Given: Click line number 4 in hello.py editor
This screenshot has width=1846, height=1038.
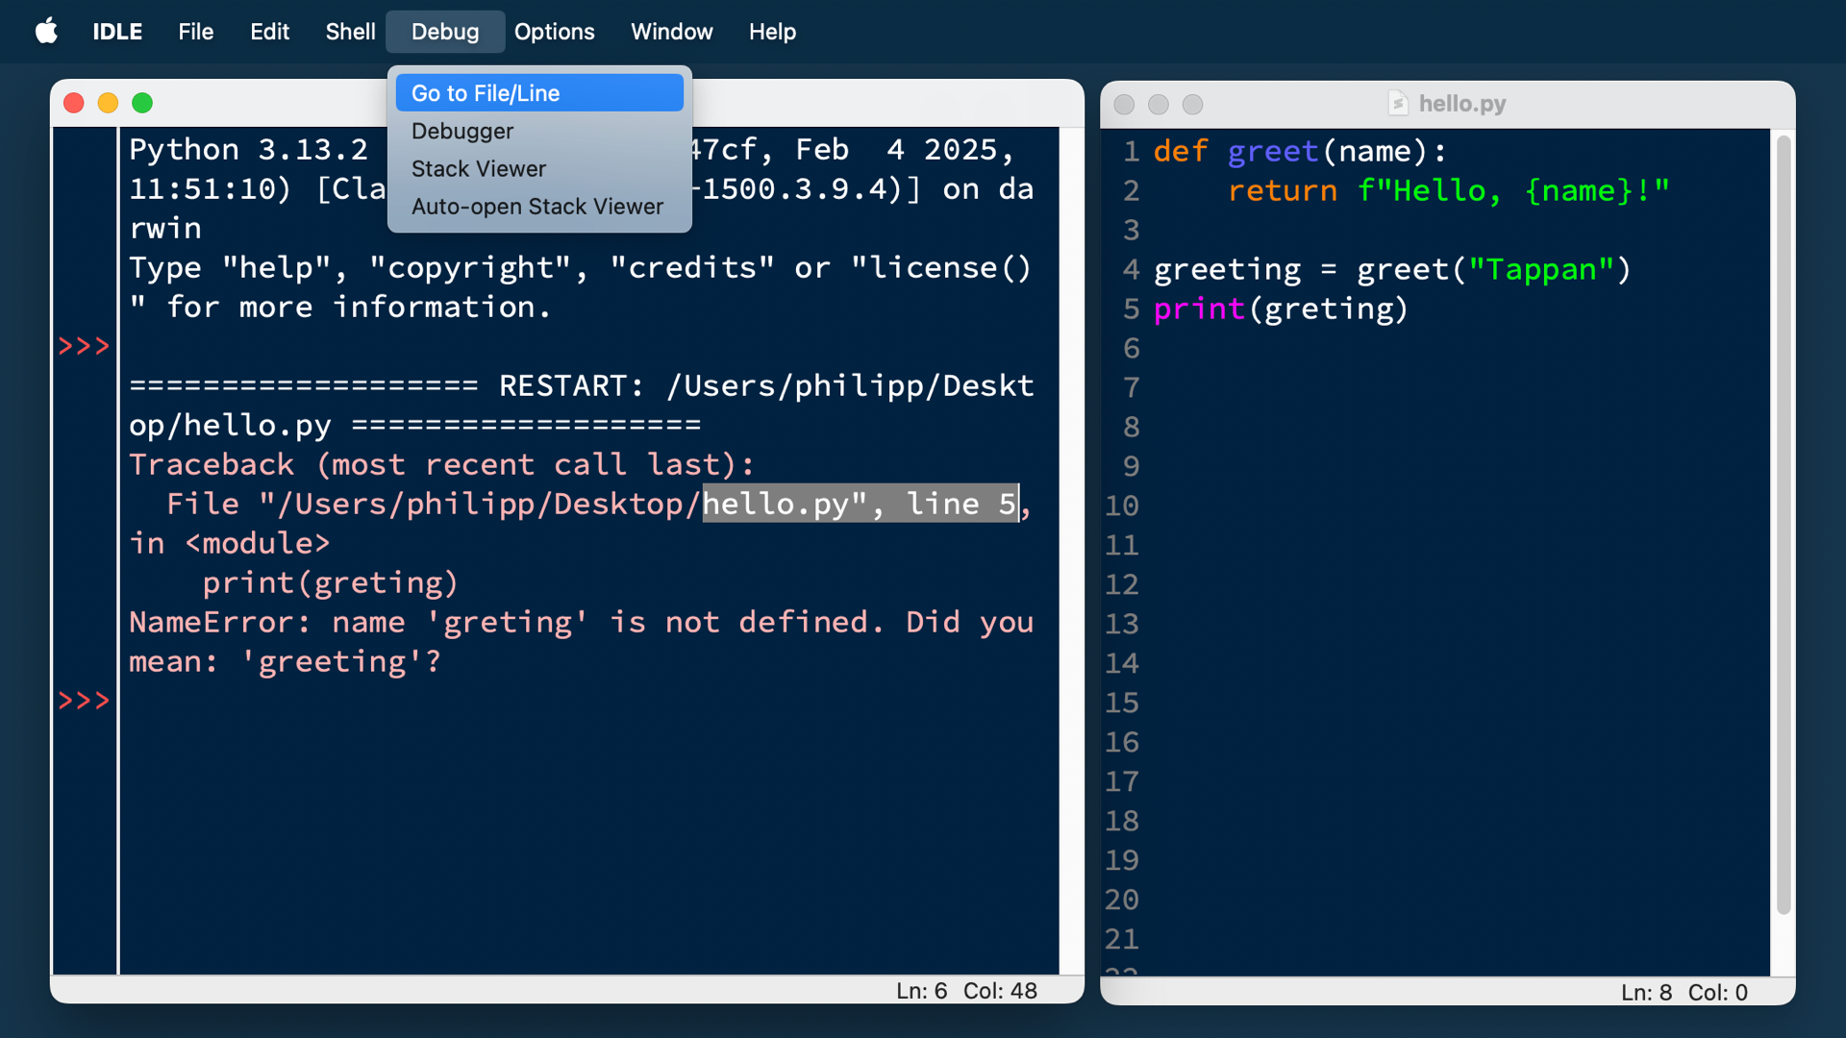Looking at the screenshot, I should [x=1131, y=270].
